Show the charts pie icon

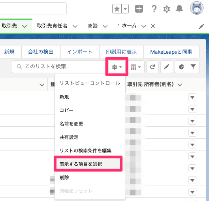coord(181,67)
